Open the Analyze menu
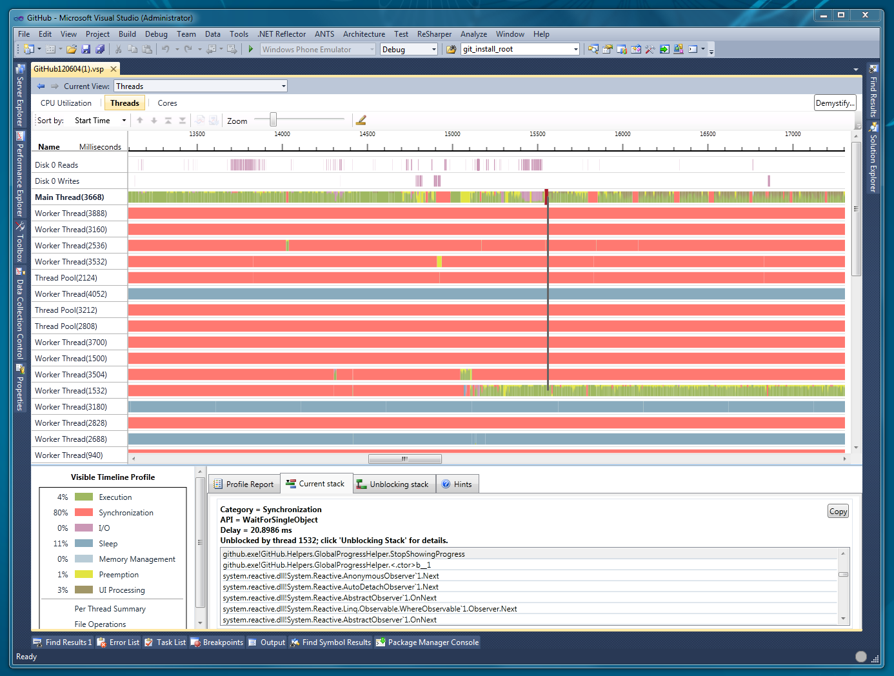The image size is (894, 676). click(x=473, y=34)
